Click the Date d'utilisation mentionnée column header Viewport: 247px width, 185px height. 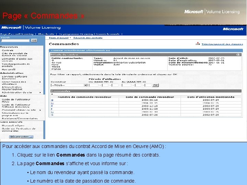[x=211, y=97]
